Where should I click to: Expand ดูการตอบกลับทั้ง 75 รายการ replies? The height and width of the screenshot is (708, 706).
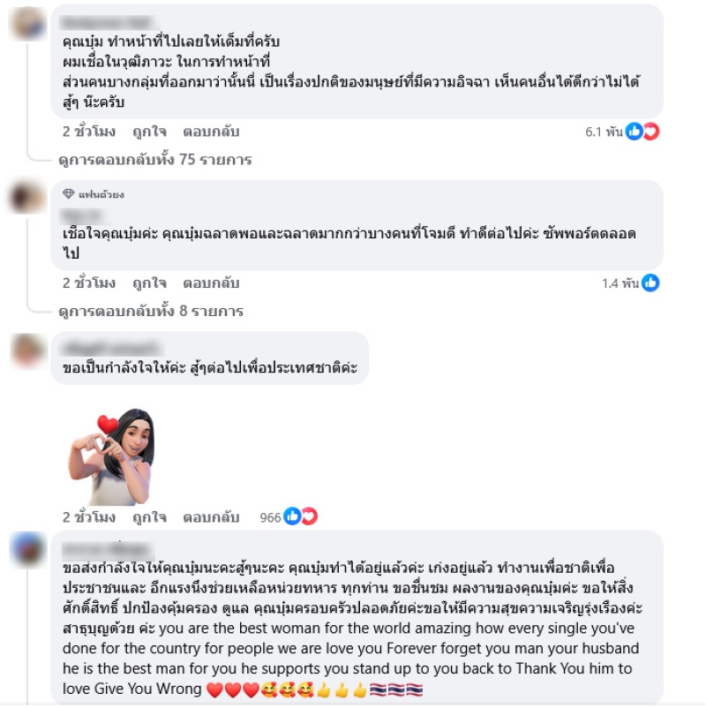click(x=154, y=160)
